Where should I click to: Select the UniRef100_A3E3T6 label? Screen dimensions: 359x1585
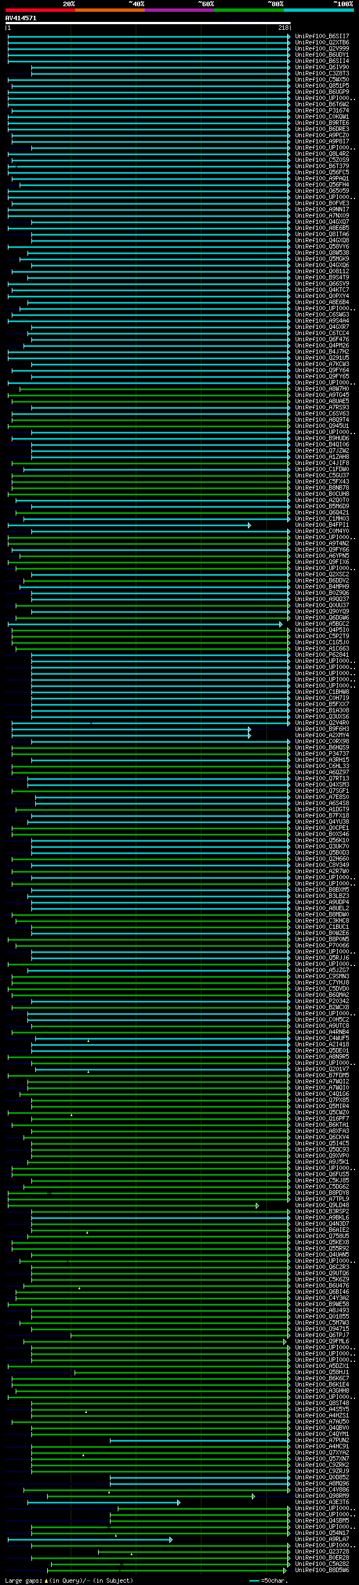pos(322,1502)
